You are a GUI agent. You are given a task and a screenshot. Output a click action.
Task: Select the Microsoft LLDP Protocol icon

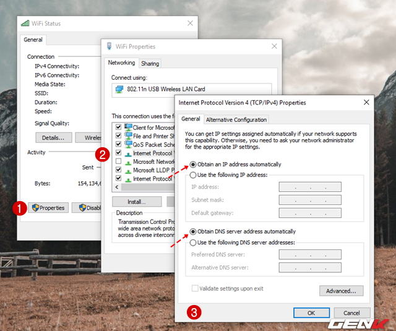pos(128,170)
